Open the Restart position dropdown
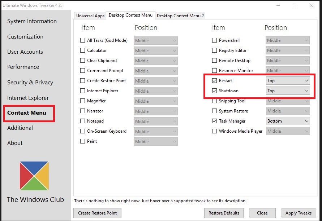Screen dimensions: 322x221 tap(288, 81)
